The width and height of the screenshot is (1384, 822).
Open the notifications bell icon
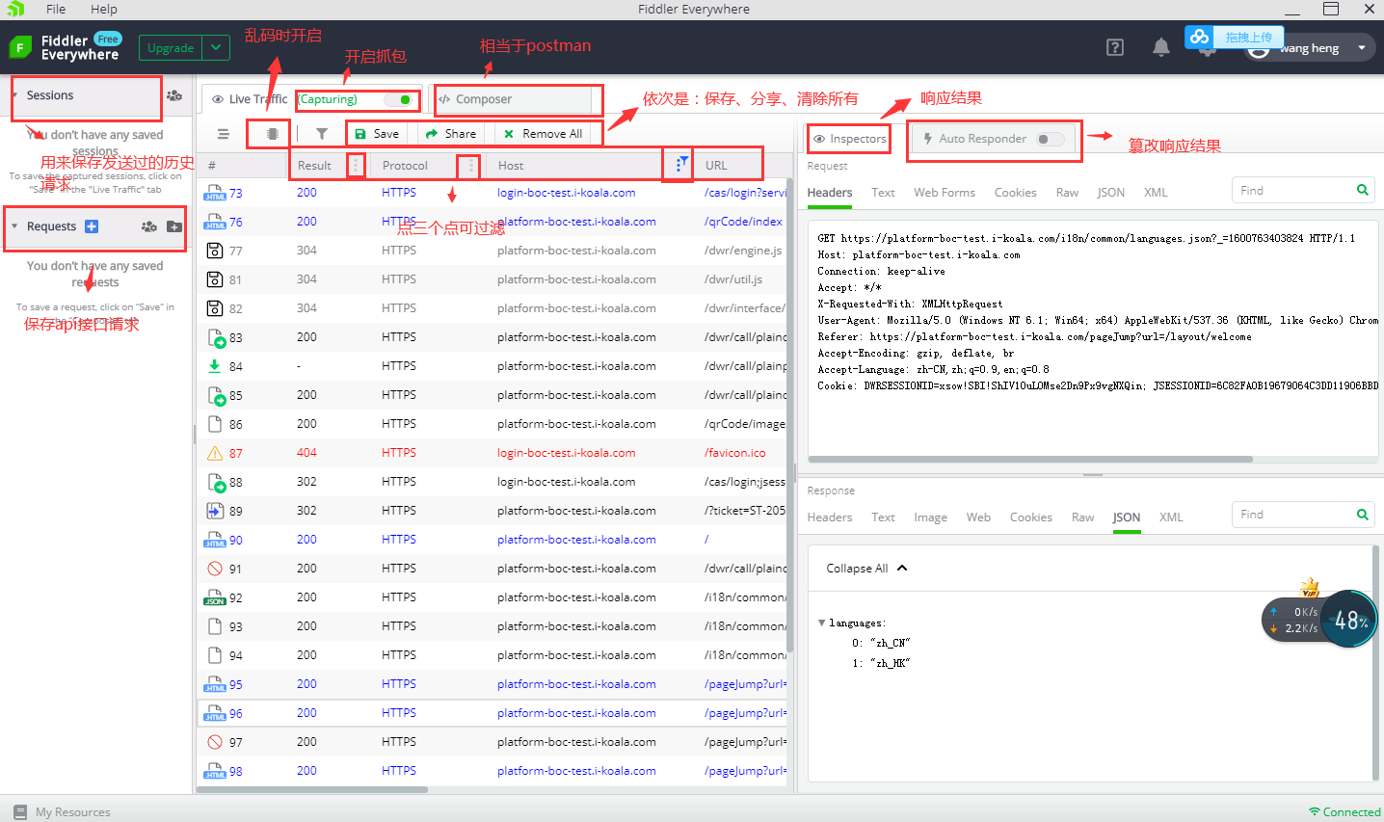(x=1161, y=47)
